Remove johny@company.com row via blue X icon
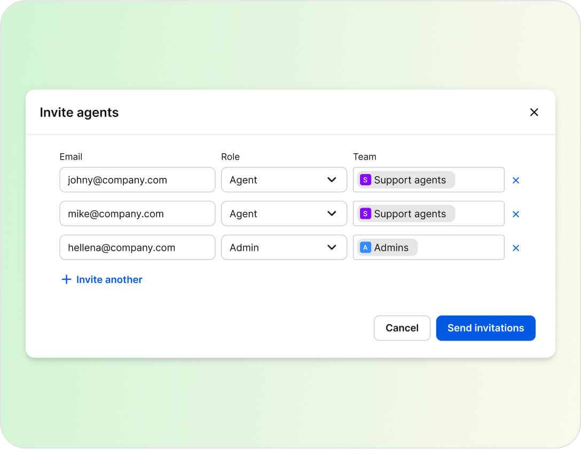581x449 pixels. (x=516, y=180)
